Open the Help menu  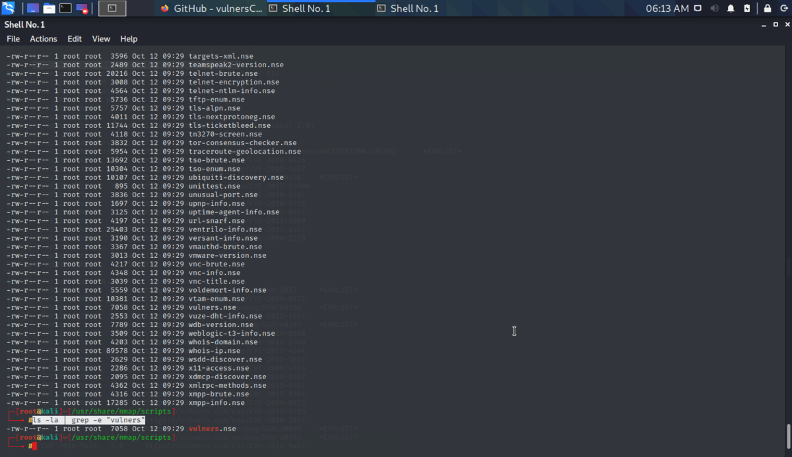tap(129, 39)
